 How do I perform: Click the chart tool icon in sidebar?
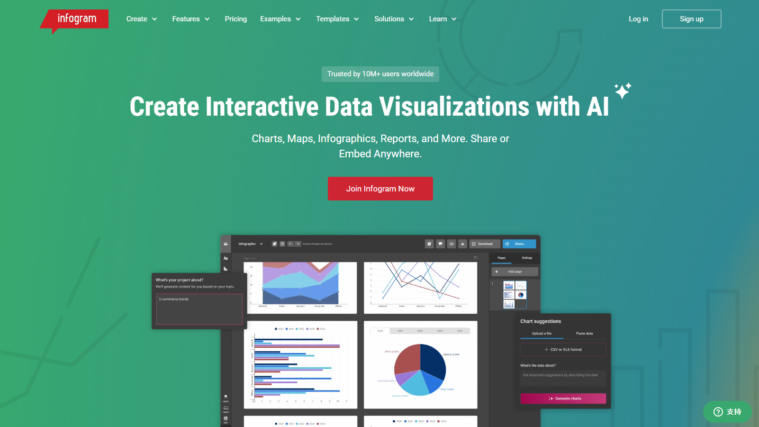coord(226,269)
